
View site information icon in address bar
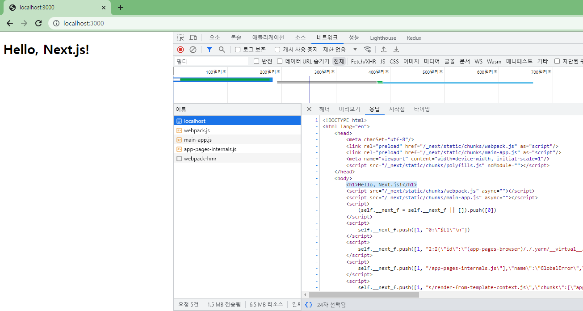pyautogui.click(x=56, y=23)
